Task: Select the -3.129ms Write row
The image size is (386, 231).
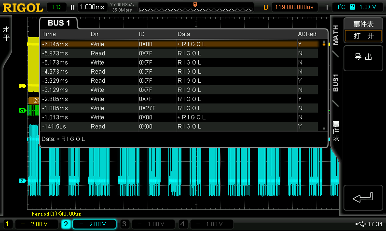Action: (x=179, y=90)
